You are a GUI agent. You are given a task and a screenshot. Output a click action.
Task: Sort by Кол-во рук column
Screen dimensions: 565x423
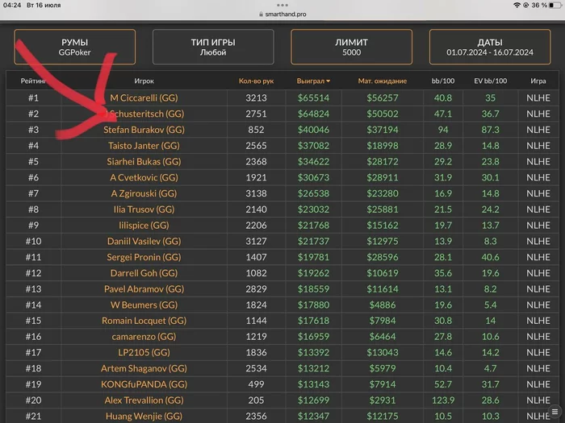pyautogui.click(x=256, y=81)
